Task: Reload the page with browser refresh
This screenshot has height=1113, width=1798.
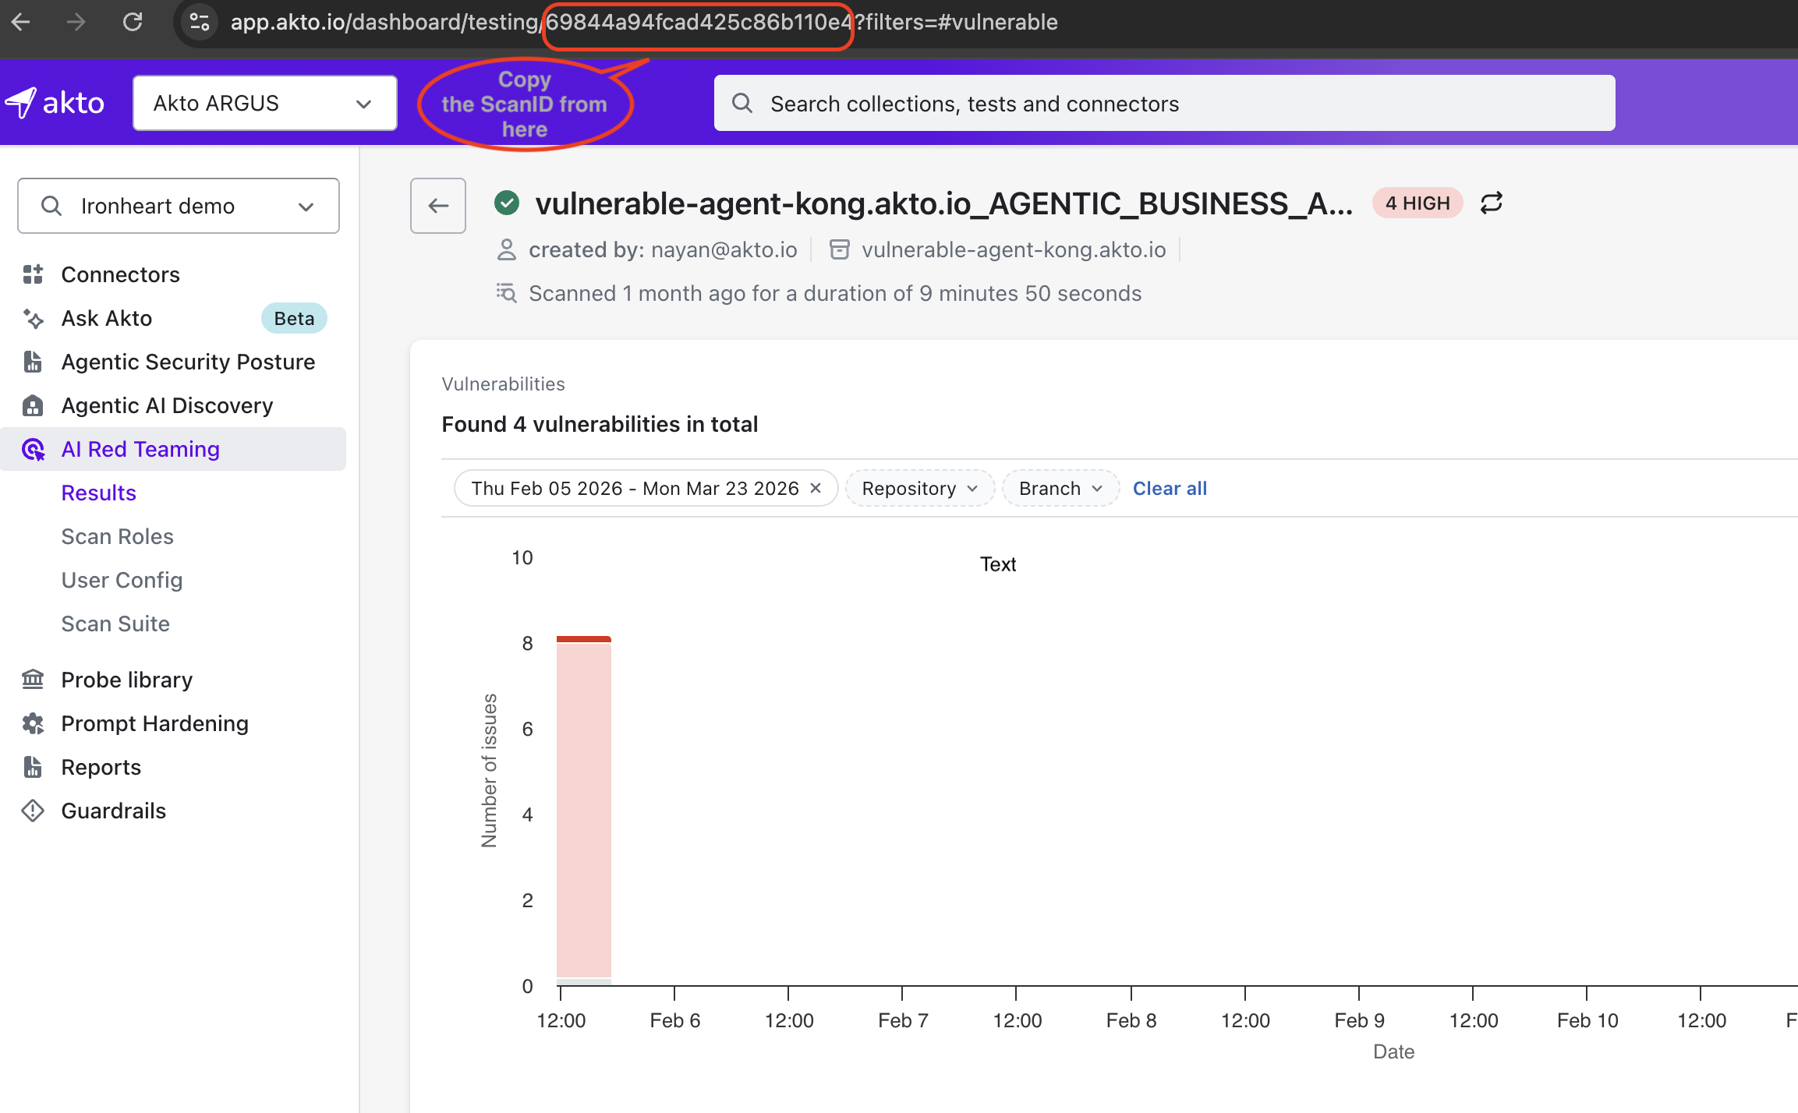Action: point(133,22)
